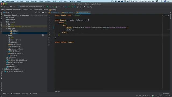Click the UTF-8 encoding status widget
172x97 pixels.
tap(144, 96)
